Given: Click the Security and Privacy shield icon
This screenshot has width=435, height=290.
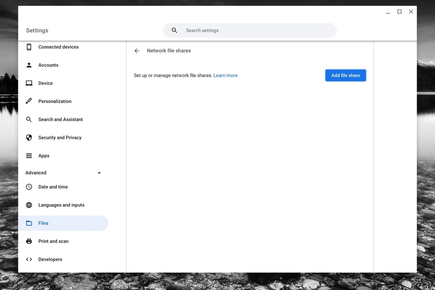Looking at the screenshot, I should [29, 138].
